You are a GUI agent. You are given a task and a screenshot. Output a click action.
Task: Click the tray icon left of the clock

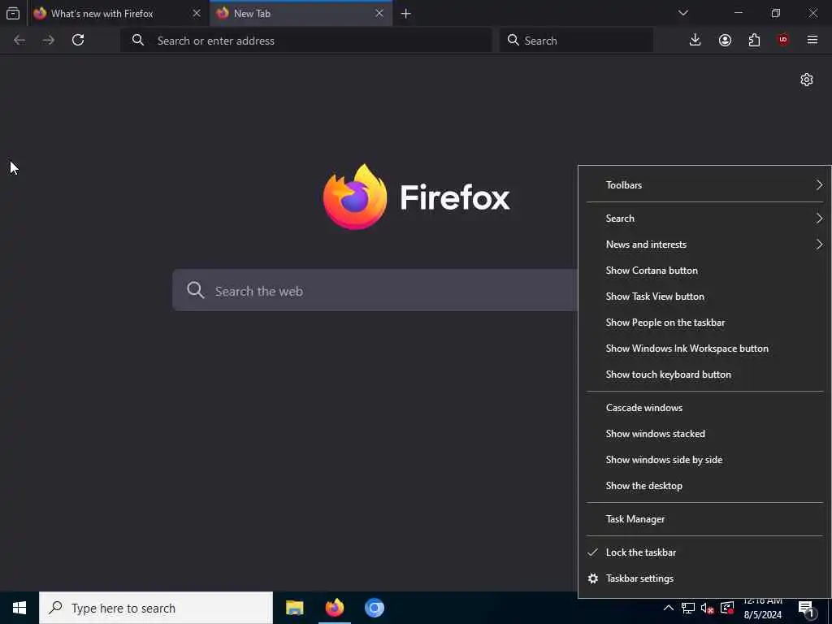[727, 608]
